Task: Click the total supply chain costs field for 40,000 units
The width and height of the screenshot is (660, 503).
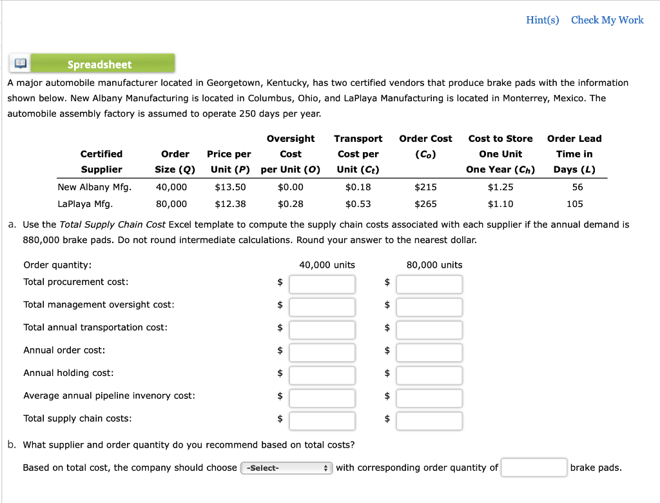Action: click(322, 421)
